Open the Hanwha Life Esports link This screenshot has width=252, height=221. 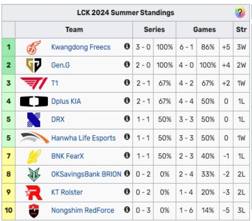(x=84, y=138)
